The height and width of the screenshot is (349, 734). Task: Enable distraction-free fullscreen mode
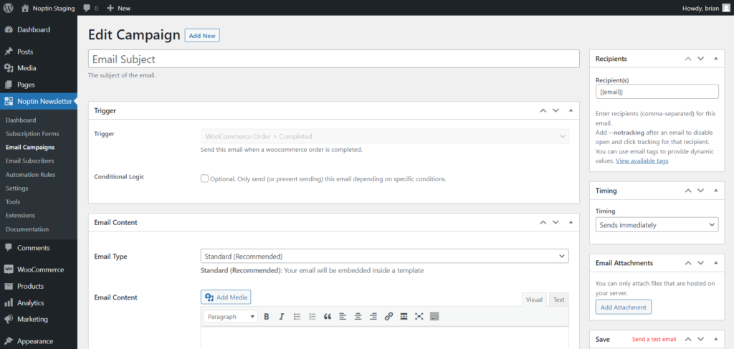419,317
